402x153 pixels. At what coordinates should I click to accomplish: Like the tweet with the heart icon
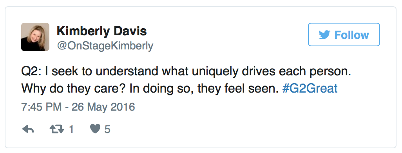[x=95, y=129]
